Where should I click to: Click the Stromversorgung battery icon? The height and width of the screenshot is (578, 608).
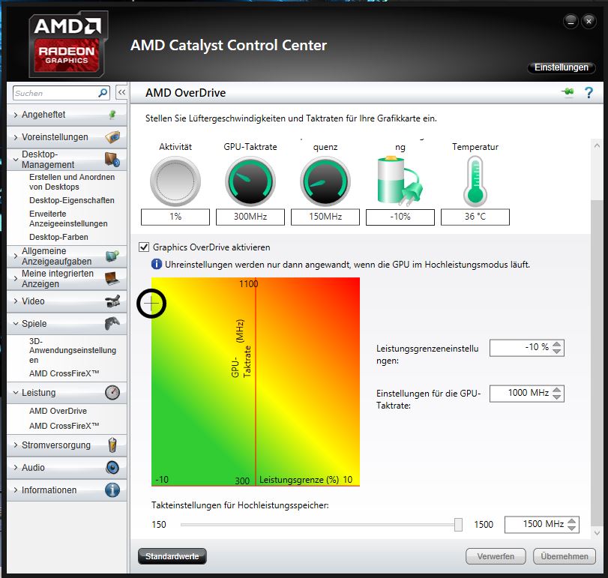pos(112,445)
